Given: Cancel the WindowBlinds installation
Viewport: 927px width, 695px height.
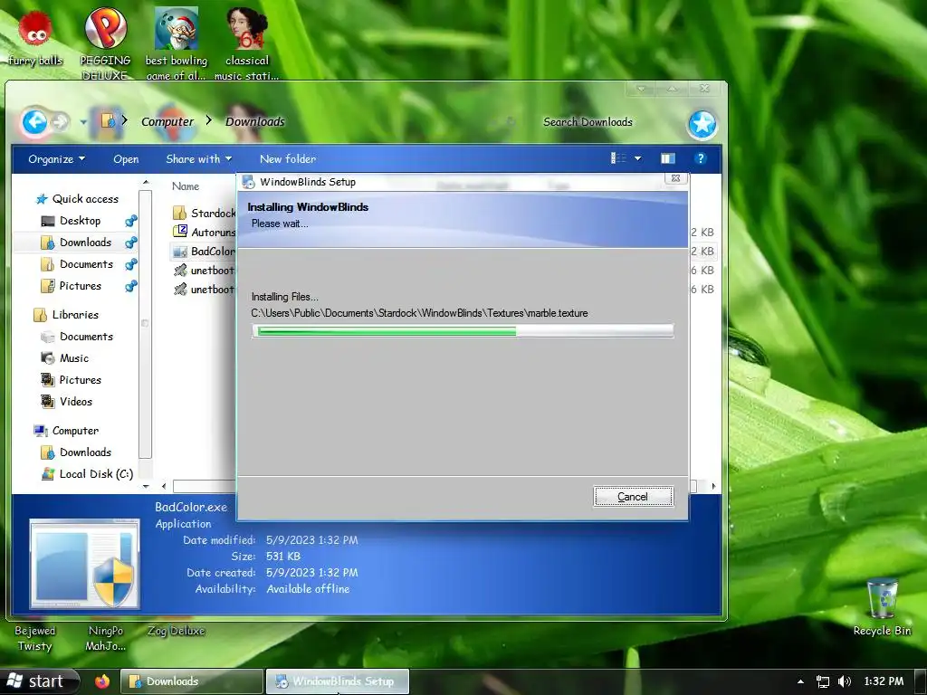Looking at the screenshot, I should coord(633,497).
